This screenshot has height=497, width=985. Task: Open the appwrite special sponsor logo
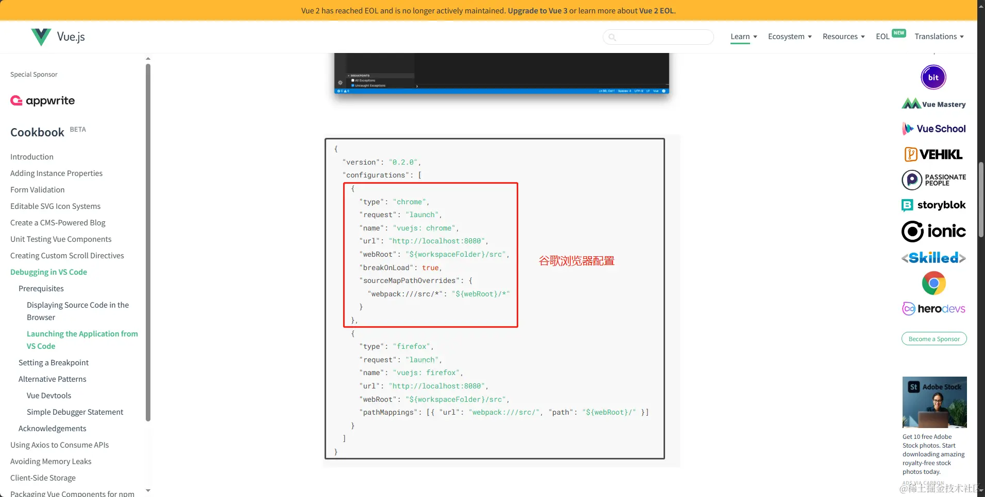(43, 101)
